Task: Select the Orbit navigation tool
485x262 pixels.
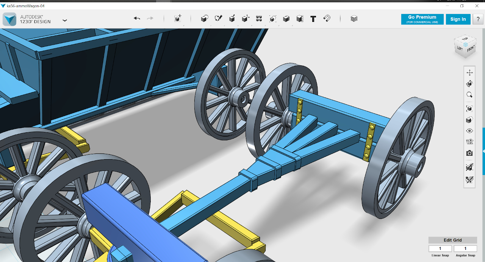Action: pos(469,84)
